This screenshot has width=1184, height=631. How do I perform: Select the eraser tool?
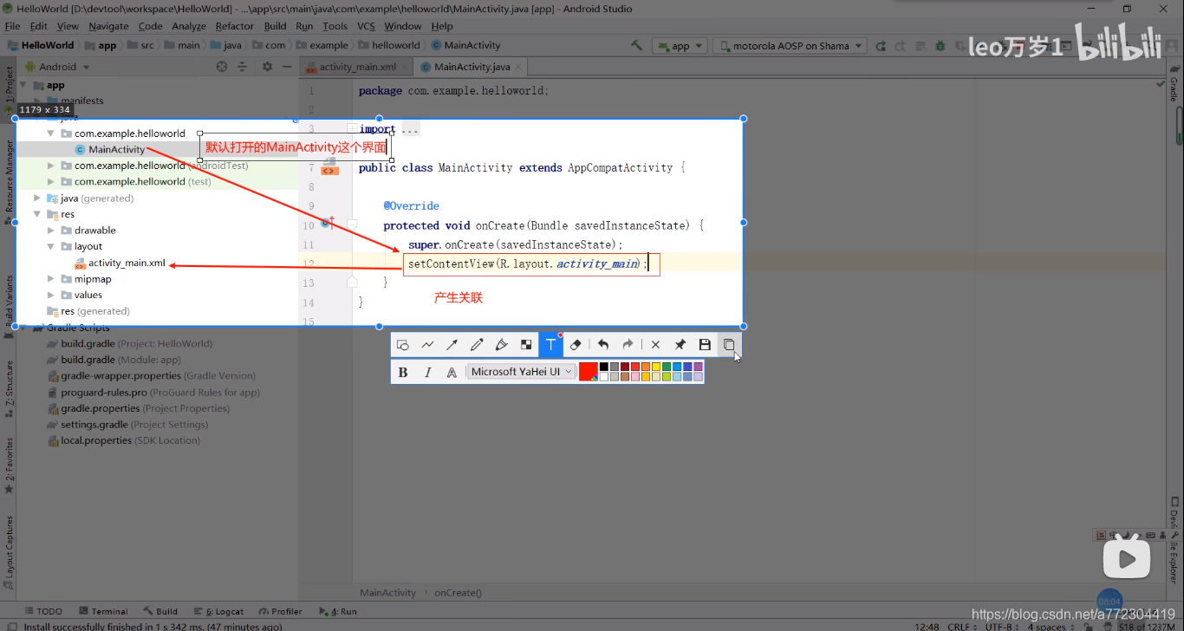pos(576,345)
